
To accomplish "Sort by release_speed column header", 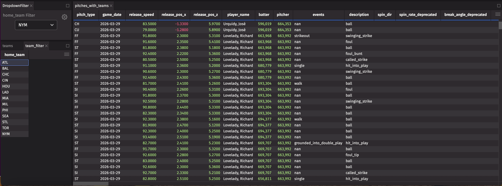I will pos(141,15).
